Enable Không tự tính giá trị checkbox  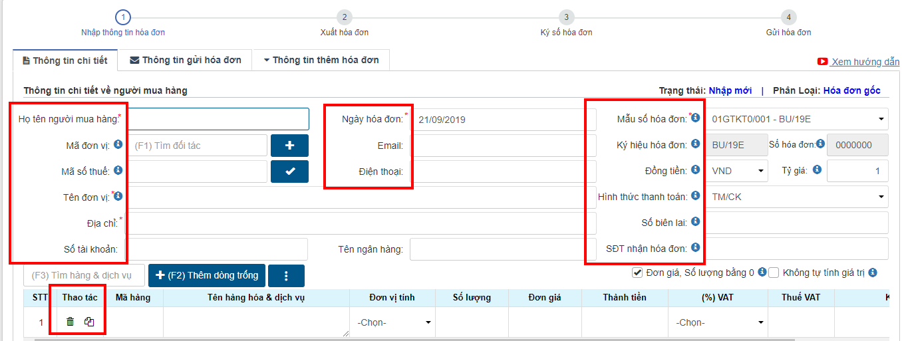click(774, 273)
